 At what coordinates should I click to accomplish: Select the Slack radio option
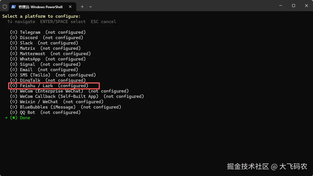pos(13,43)
